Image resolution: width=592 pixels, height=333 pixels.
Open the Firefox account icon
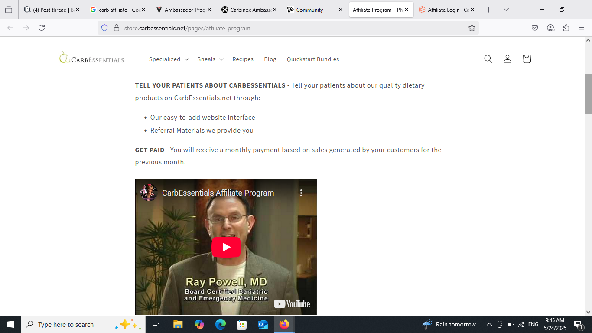click(550, 28)
